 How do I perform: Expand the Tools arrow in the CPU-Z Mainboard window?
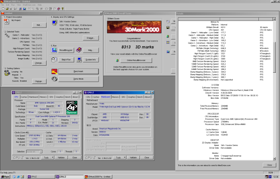[125, 158]
